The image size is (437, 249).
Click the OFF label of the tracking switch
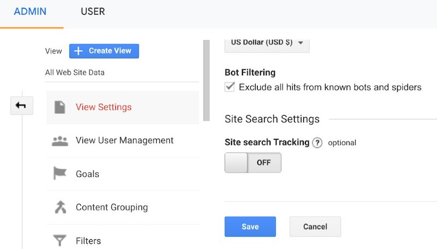(x=264, y=163)
